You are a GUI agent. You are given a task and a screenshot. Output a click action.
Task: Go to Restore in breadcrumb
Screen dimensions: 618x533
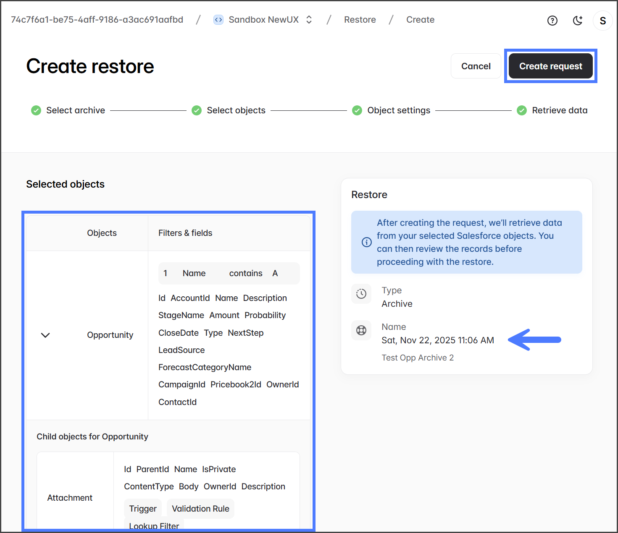(x=360, y=20)
